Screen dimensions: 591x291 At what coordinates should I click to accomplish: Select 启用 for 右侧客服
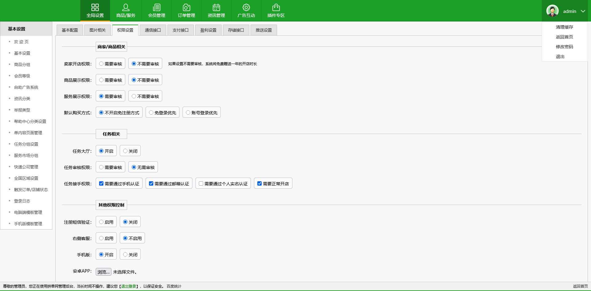[x=101, y=238]
